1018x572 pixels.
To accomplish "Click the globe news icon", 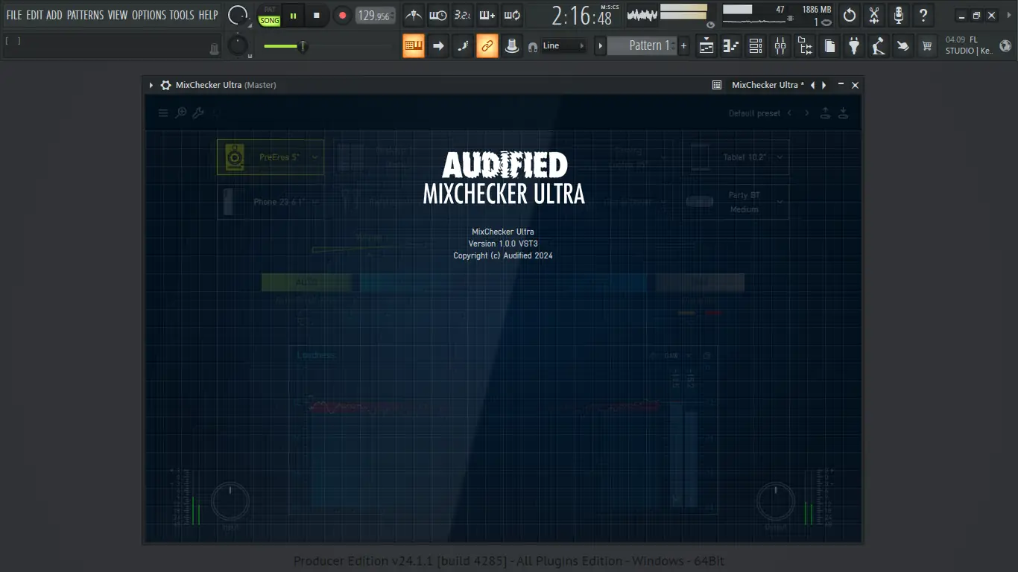I will pos(1005,46).
